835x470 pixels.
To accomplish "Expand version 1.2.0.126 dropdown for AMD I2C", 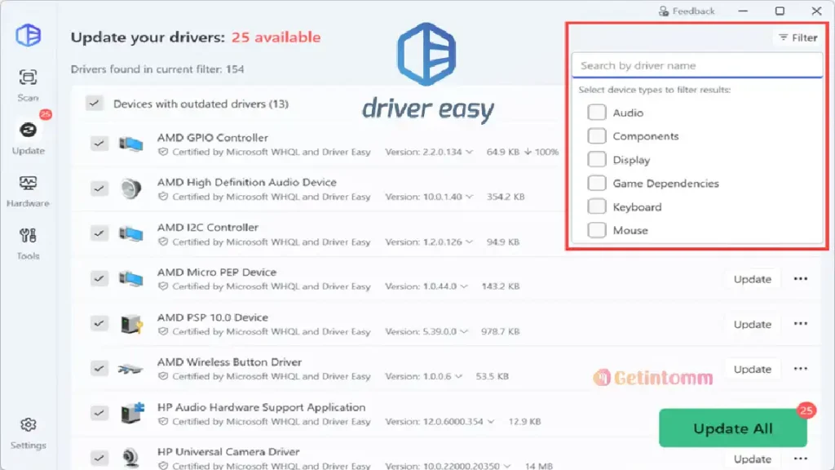I will pyautogui.click(x=469, y=242).
